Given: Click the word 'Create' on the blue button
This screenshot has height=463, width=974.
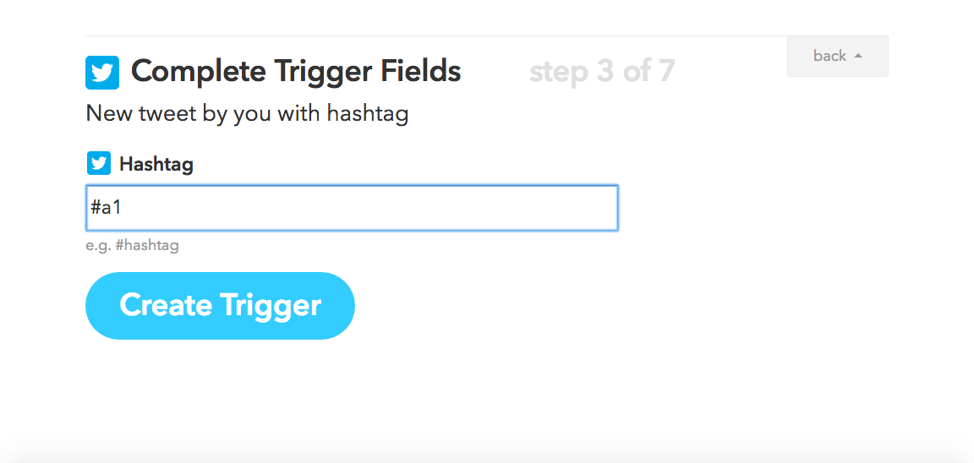Looking at the screenshot, I should [165, 305].
